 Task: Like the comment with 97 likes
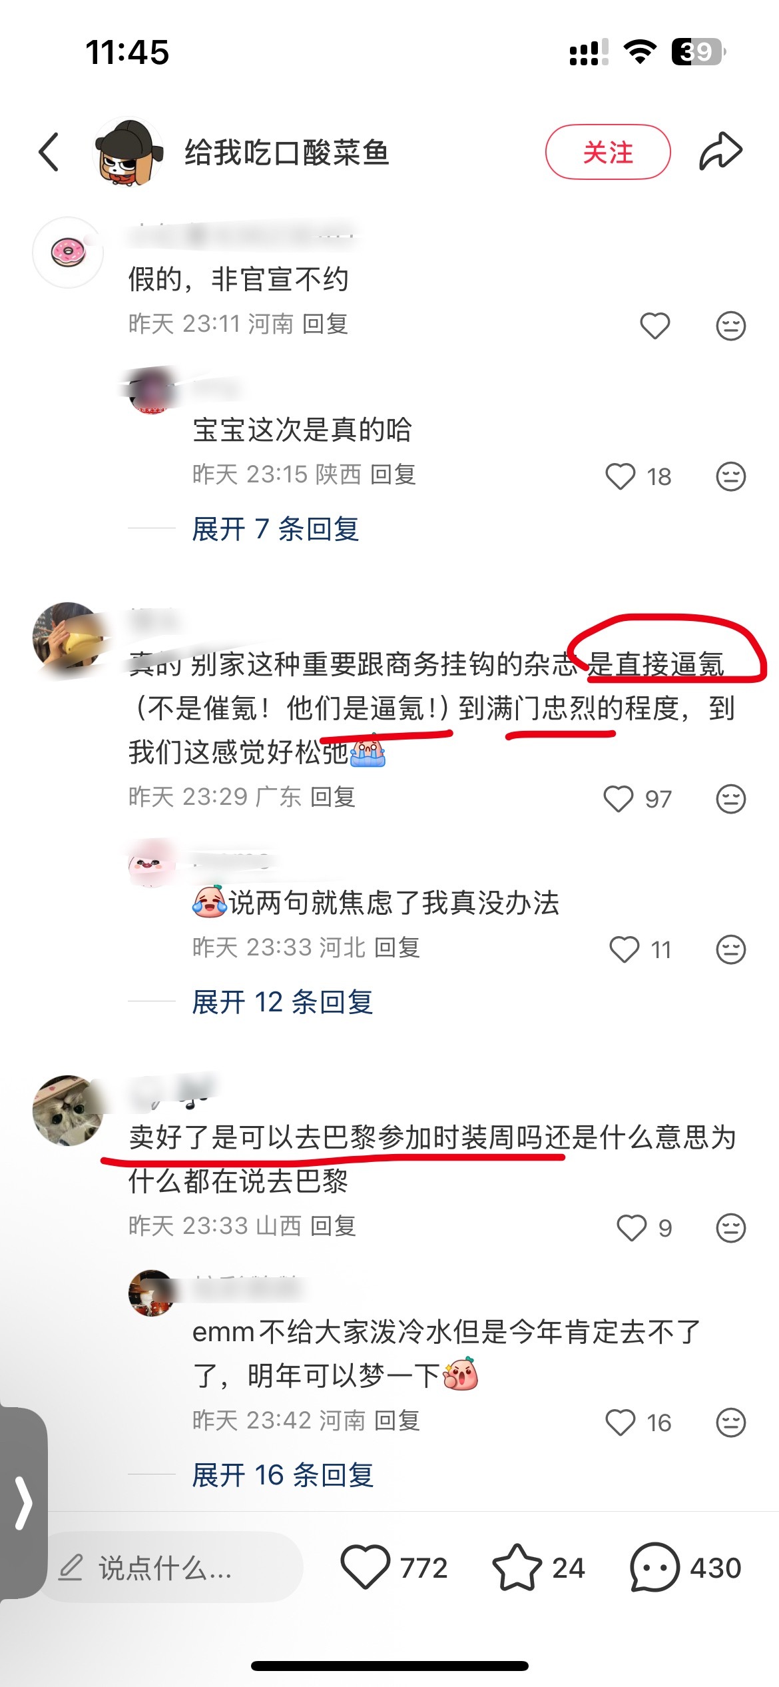pos(619,799)
